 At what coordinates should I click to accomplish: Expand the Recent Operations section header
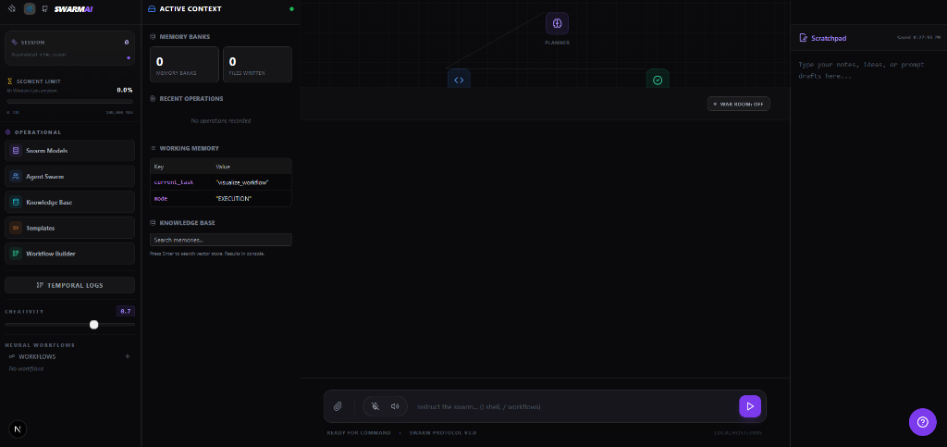[191, 98]
